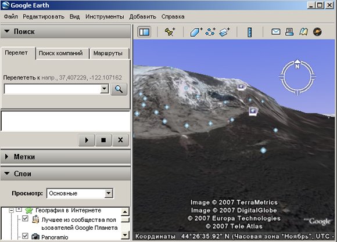337x242 pixels.
Task: Minimize the Google Earth window
Action: 311,5
